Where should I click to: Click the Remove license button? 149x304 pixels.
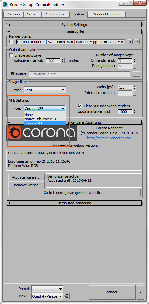(26, 185)
